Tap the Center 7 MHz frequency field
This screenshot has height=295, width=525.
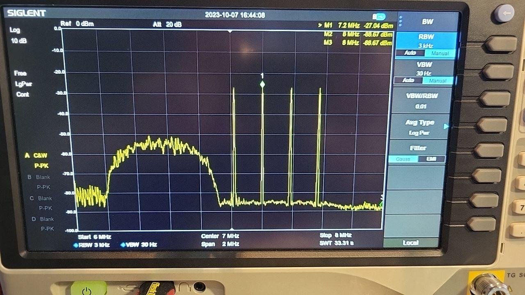tap(220, 236)
